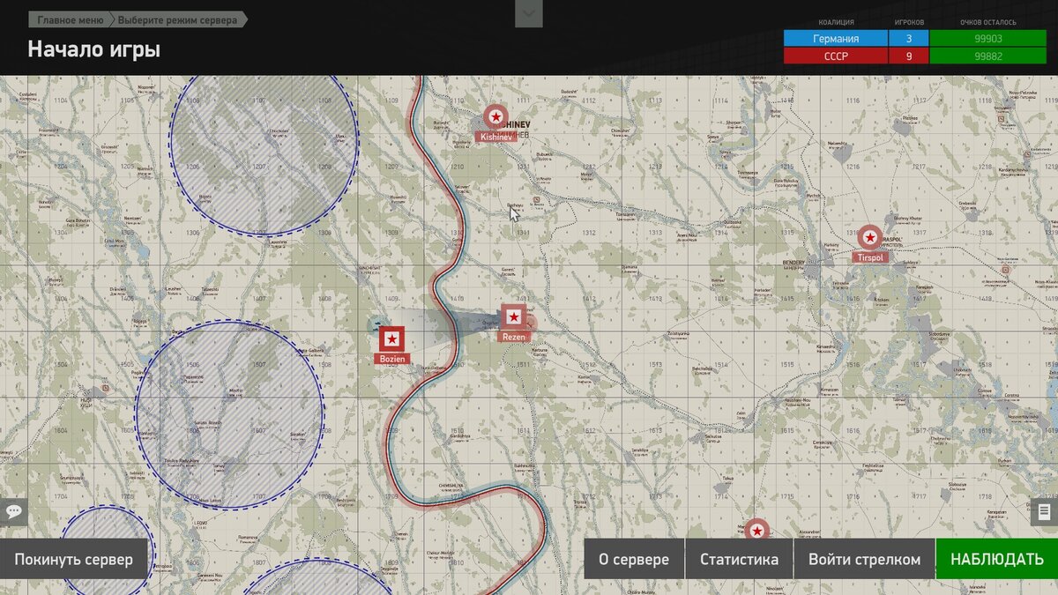The image size is (1058, 595).
Task: Click the Германия points bar showing 99903
Action: coord(987,39)
